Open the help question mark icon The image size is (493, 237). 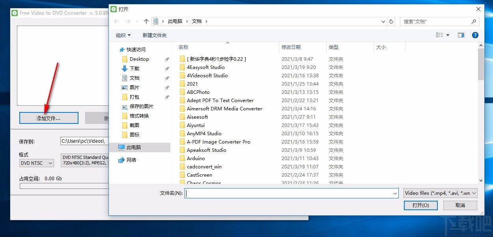tap(475, 35)
